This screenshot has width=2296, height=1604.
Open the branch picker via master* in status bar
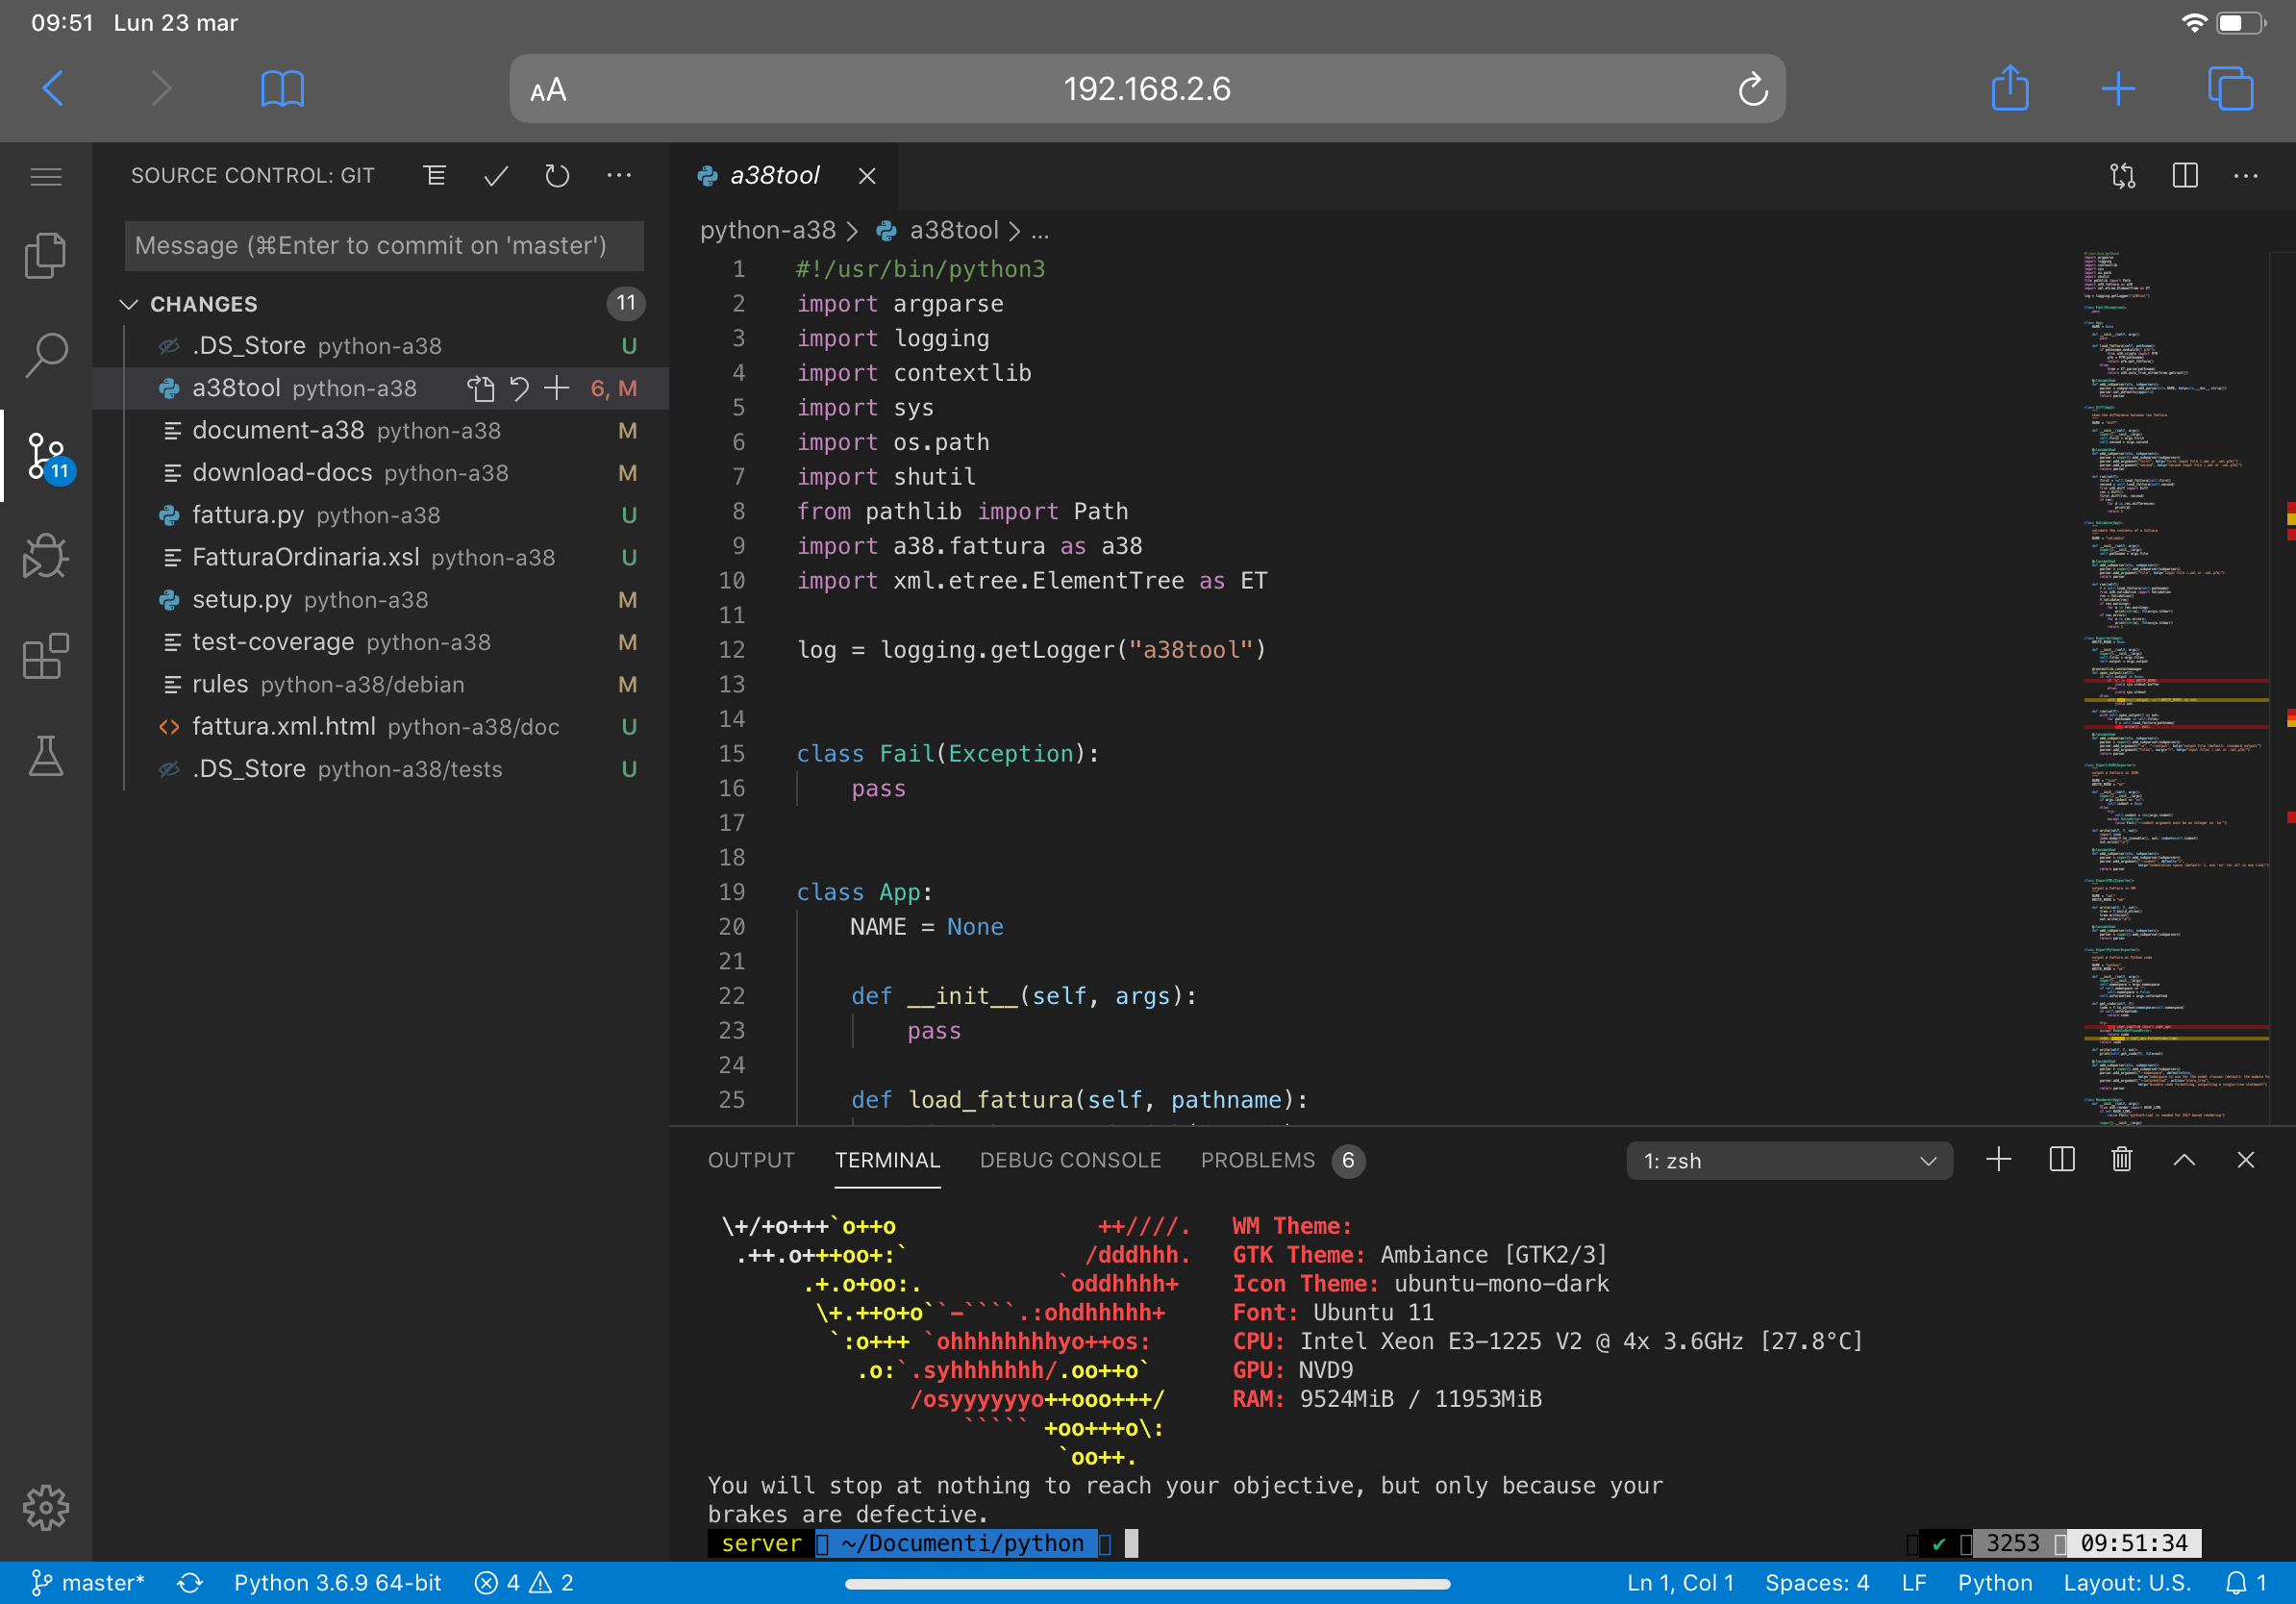(x=90, y=1582)
